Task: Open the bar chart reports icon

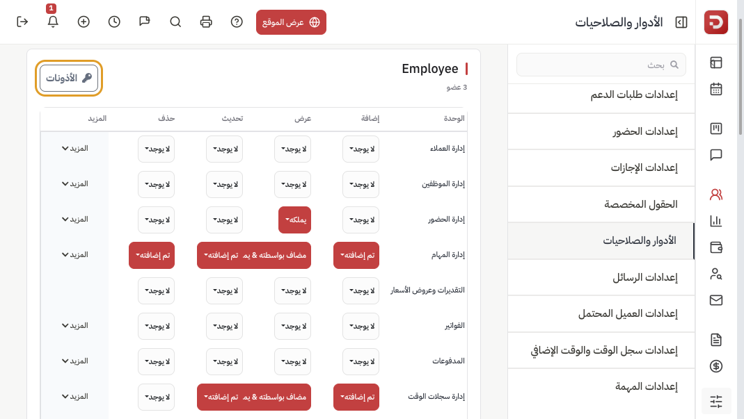Action: [716, 221]
